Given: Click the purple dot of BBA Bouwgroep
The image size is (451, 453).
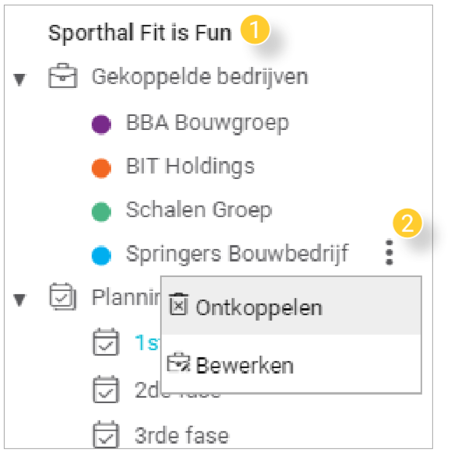Looking at the screenshot, I should click(101, 125).
